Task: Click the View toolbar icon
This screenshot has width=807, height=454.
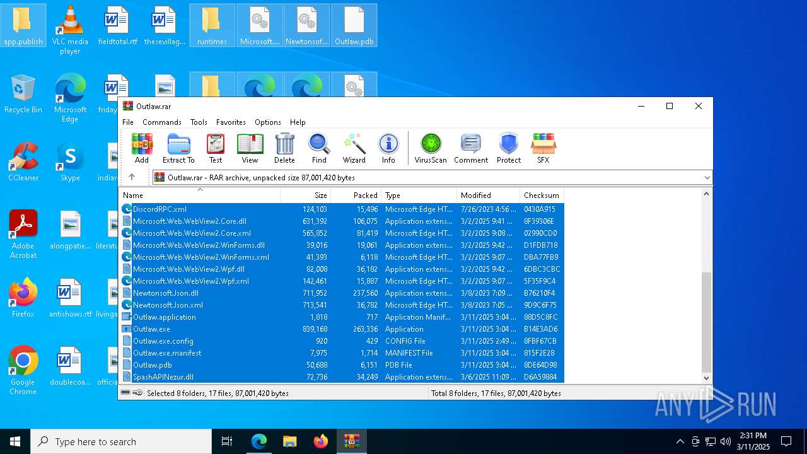Action: tap(250, 148)
